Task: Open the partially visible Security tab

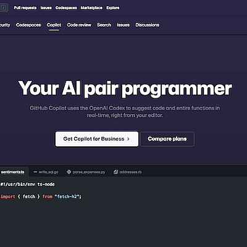Action: (x=5, y=25)
